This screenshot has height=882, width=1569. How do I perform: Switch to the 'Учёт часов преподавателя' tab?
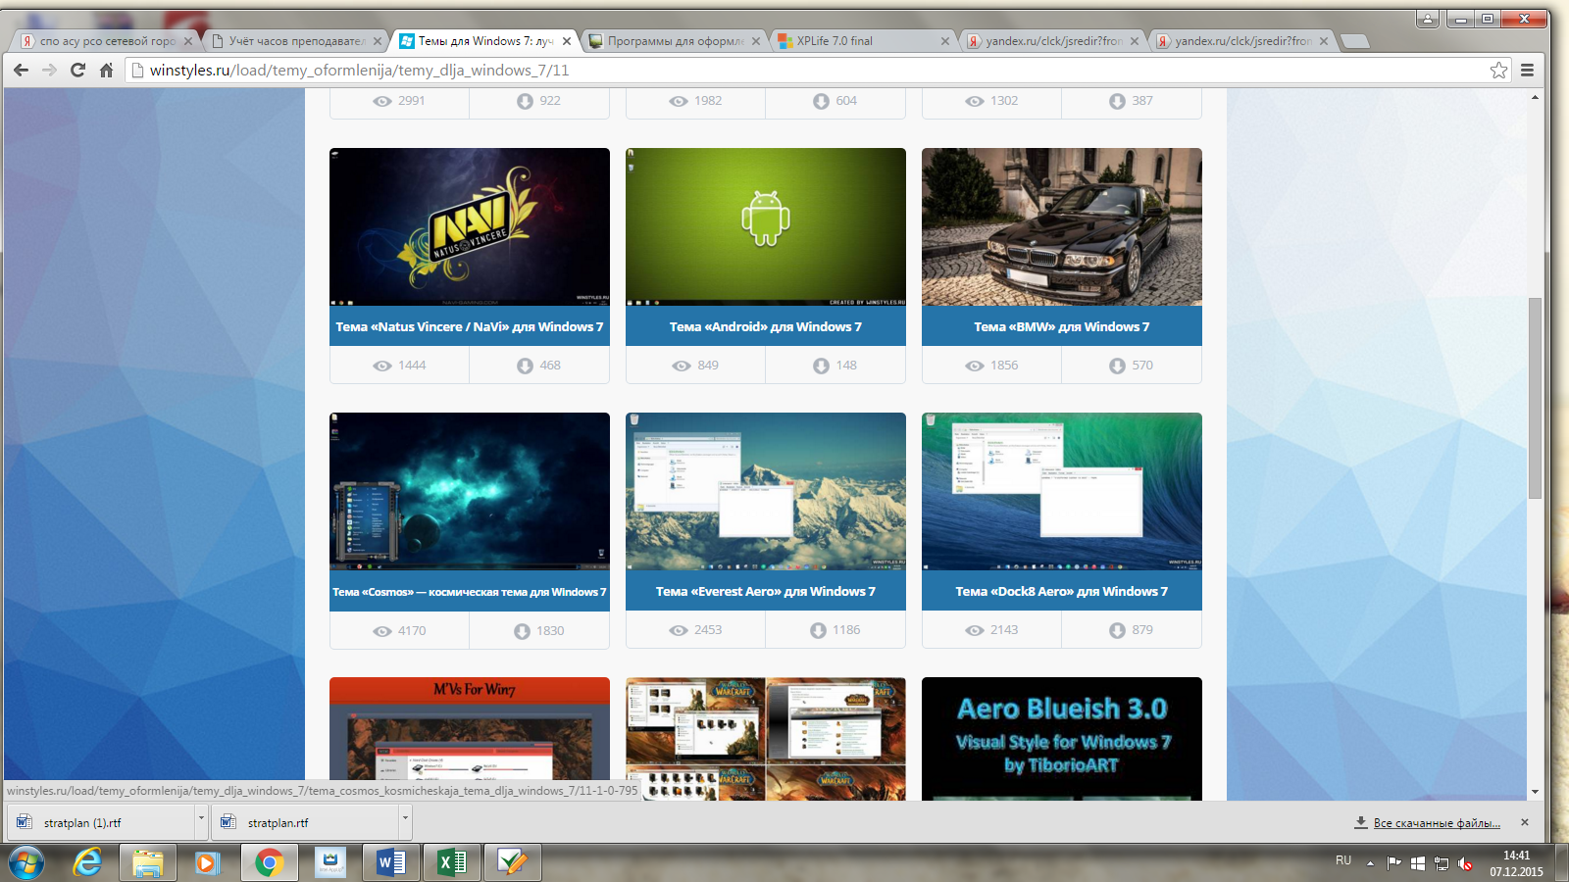click(x=296, y=41)
